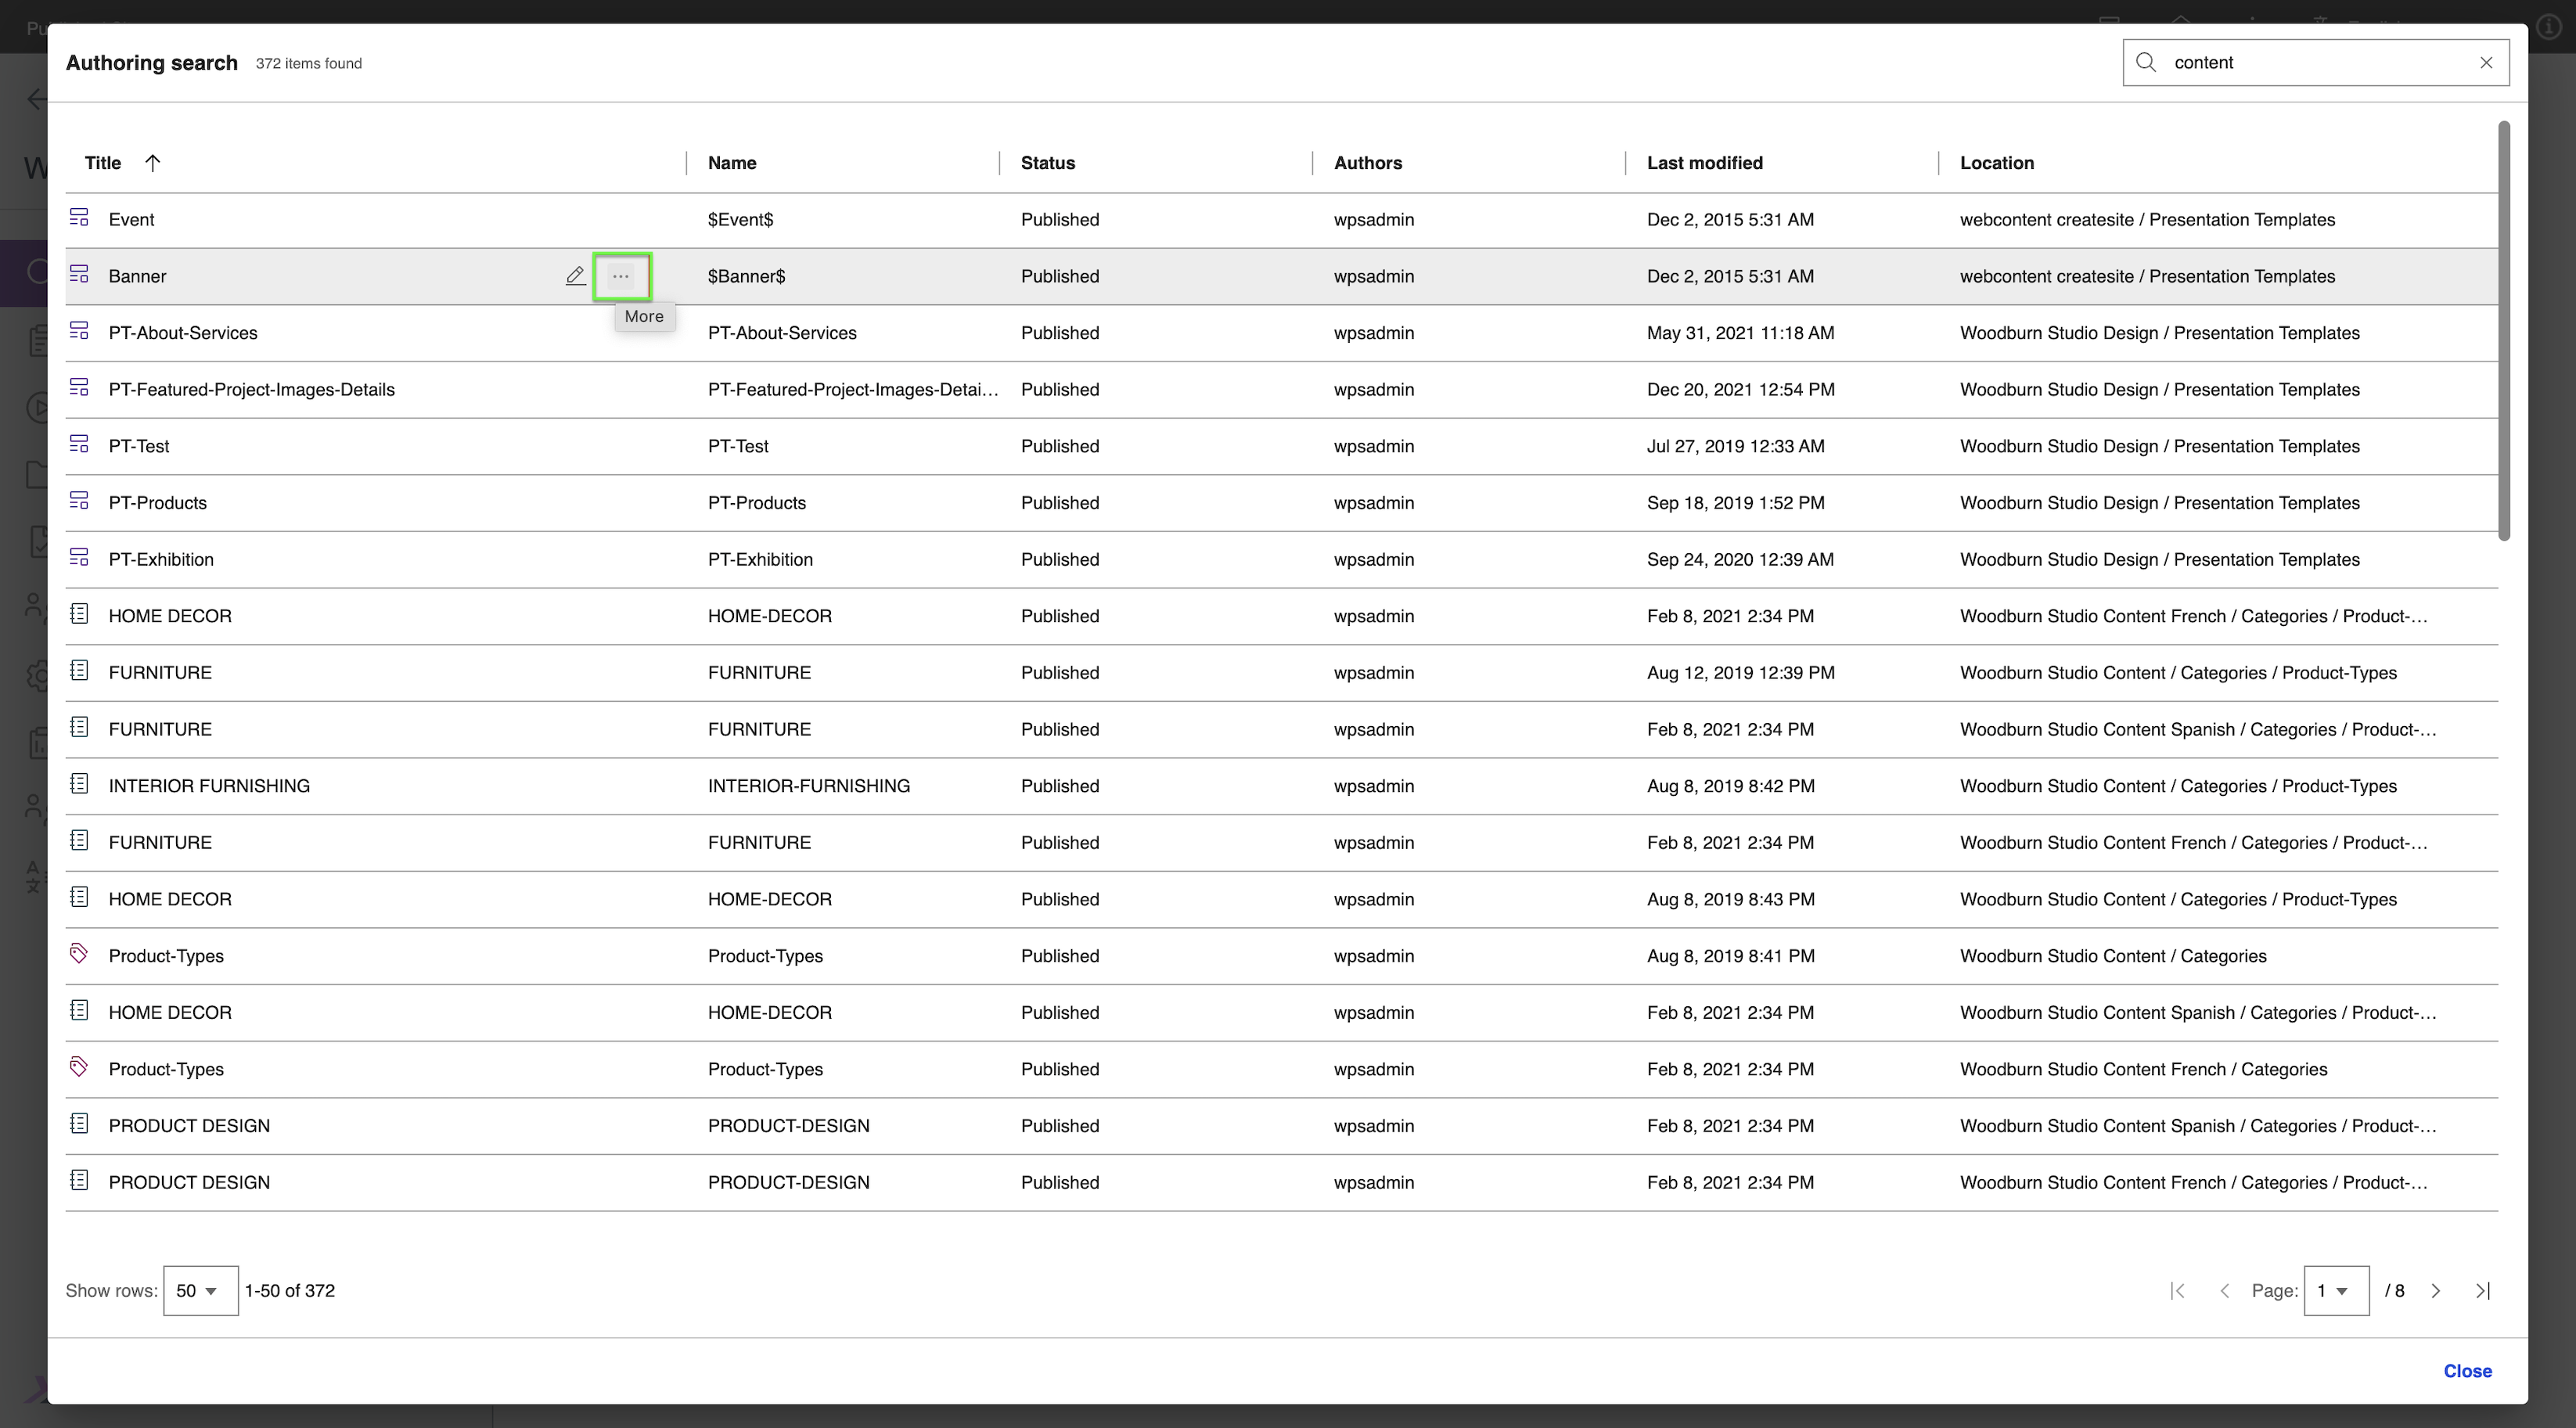Open the INTERIOR FURNISHING row
2576x1428 pixels.
(209, 786)
